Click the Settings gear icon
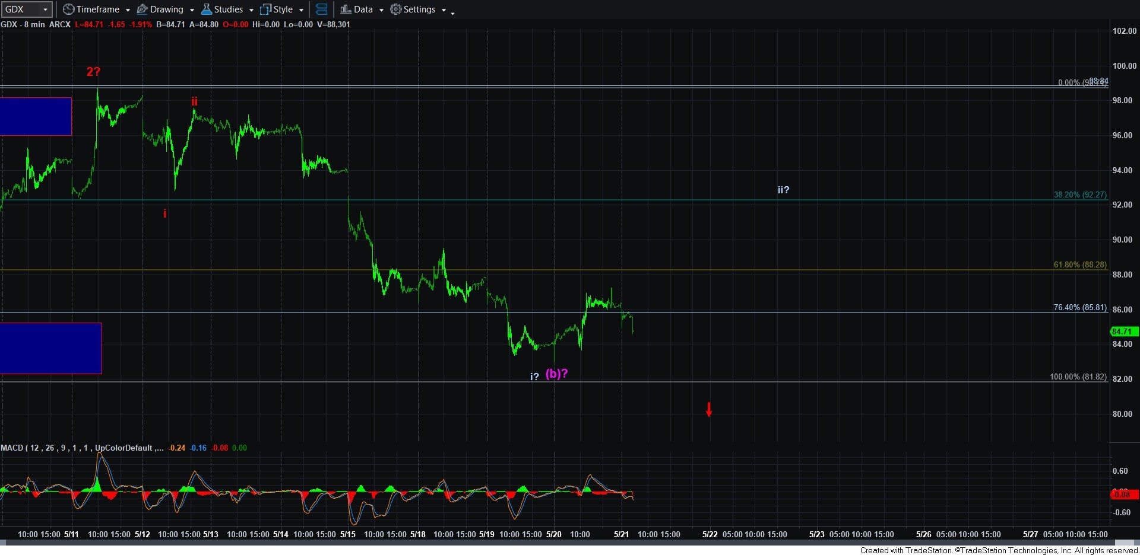This screenshot has width=1140, height=555. click(396, 9)
